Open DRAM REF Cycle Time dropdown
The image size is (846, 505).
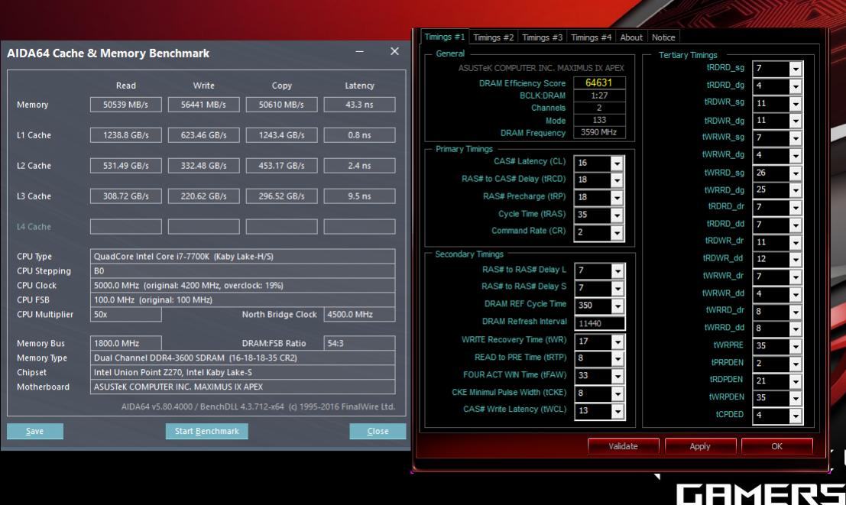(617, 306)
